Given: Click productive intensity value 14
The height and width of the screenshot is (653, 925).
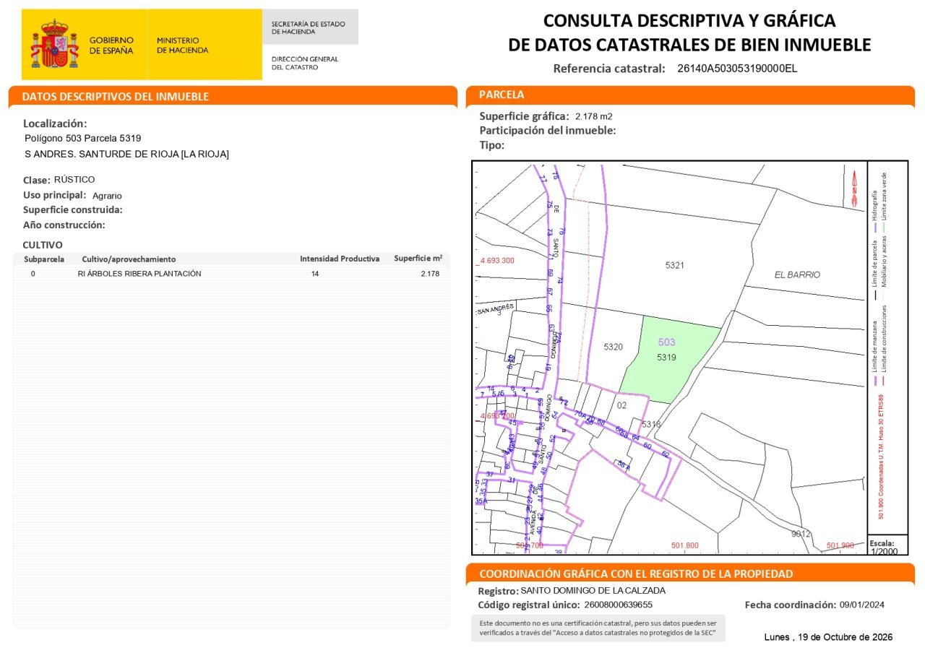Looking at the screenshot, I should coord(314,274).
